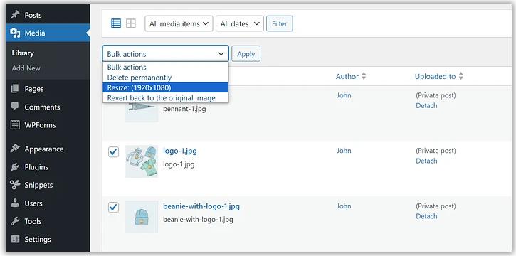Image resolution: width=516 pixels, height=256 pixels.
Task: Select Resize: (1920x1080) option
Action: (166, 87)
